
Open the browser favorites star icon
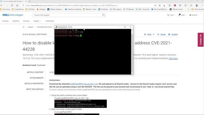pos(191,5)
